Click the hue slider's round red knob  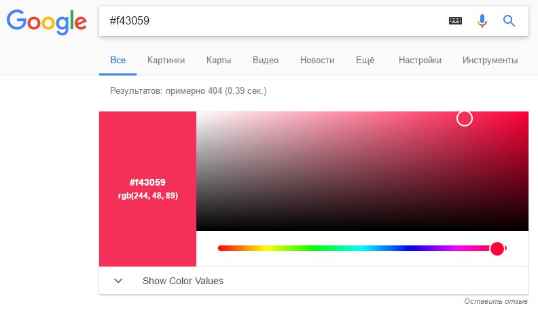497,248
